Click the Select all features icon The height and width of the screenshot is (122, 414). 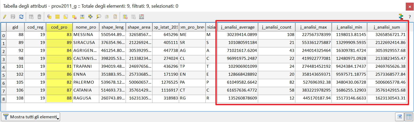[x=57, y=17]
